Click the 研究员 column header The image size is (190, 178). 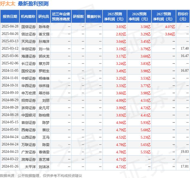click(x=44, y=17)
